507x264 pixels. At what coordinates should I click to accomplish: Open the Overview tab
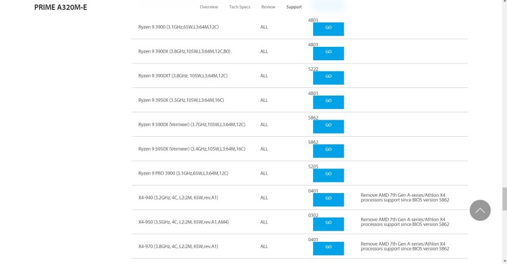pos(209,7)
